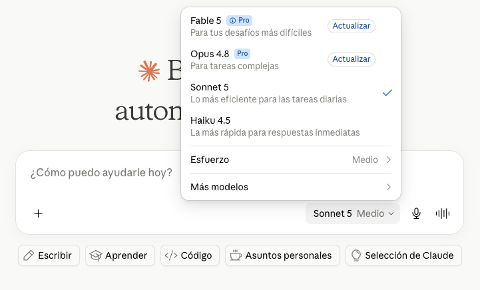Click the Código suggestion chip
This screenshot has width=480, height=290.
[190, 255]
